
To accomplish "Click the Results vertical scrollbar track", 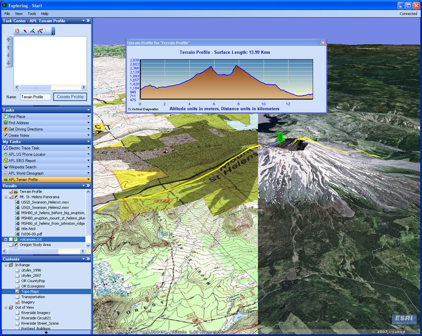I will (x=88, y=218).
